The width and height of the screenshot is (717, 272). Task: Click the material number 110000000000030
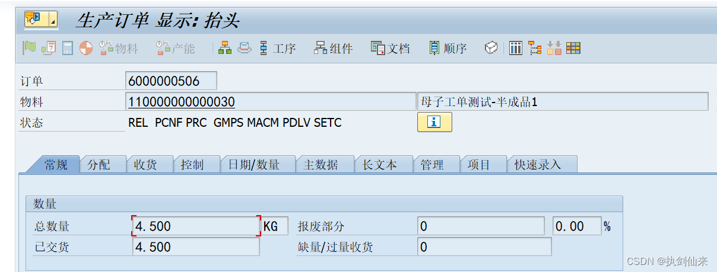182,102
